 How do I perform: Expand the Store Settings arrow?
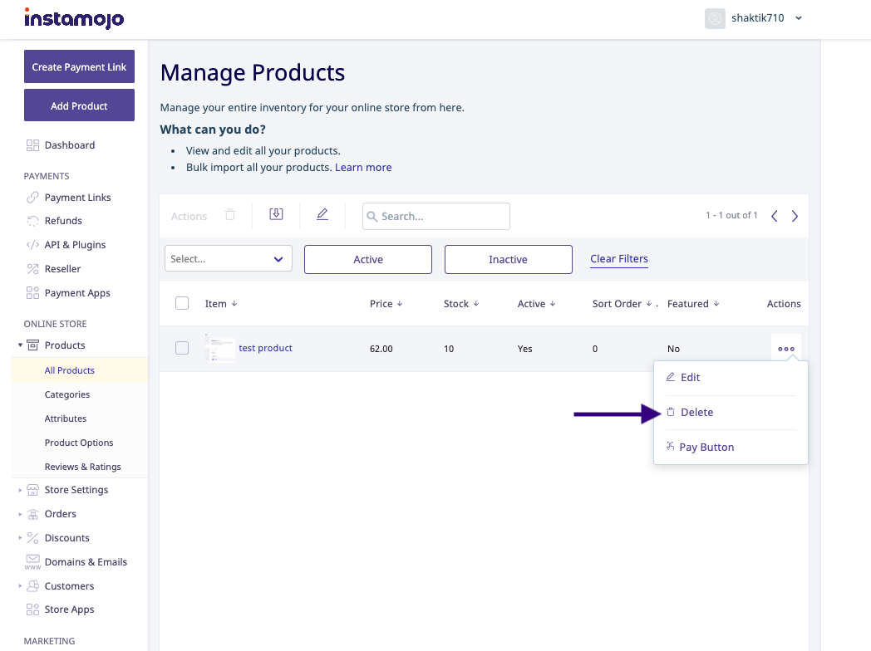(20, 490)
